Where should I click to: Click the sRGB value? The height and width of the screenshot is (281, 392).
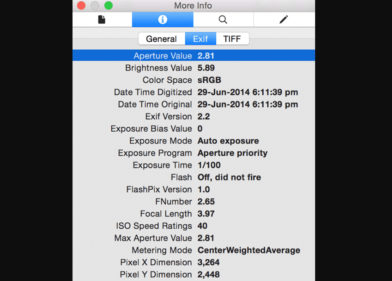[209, 80]
